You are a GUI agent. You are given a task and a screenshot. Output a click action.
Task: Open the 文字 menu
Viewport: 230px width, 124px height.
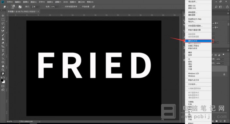42,2
